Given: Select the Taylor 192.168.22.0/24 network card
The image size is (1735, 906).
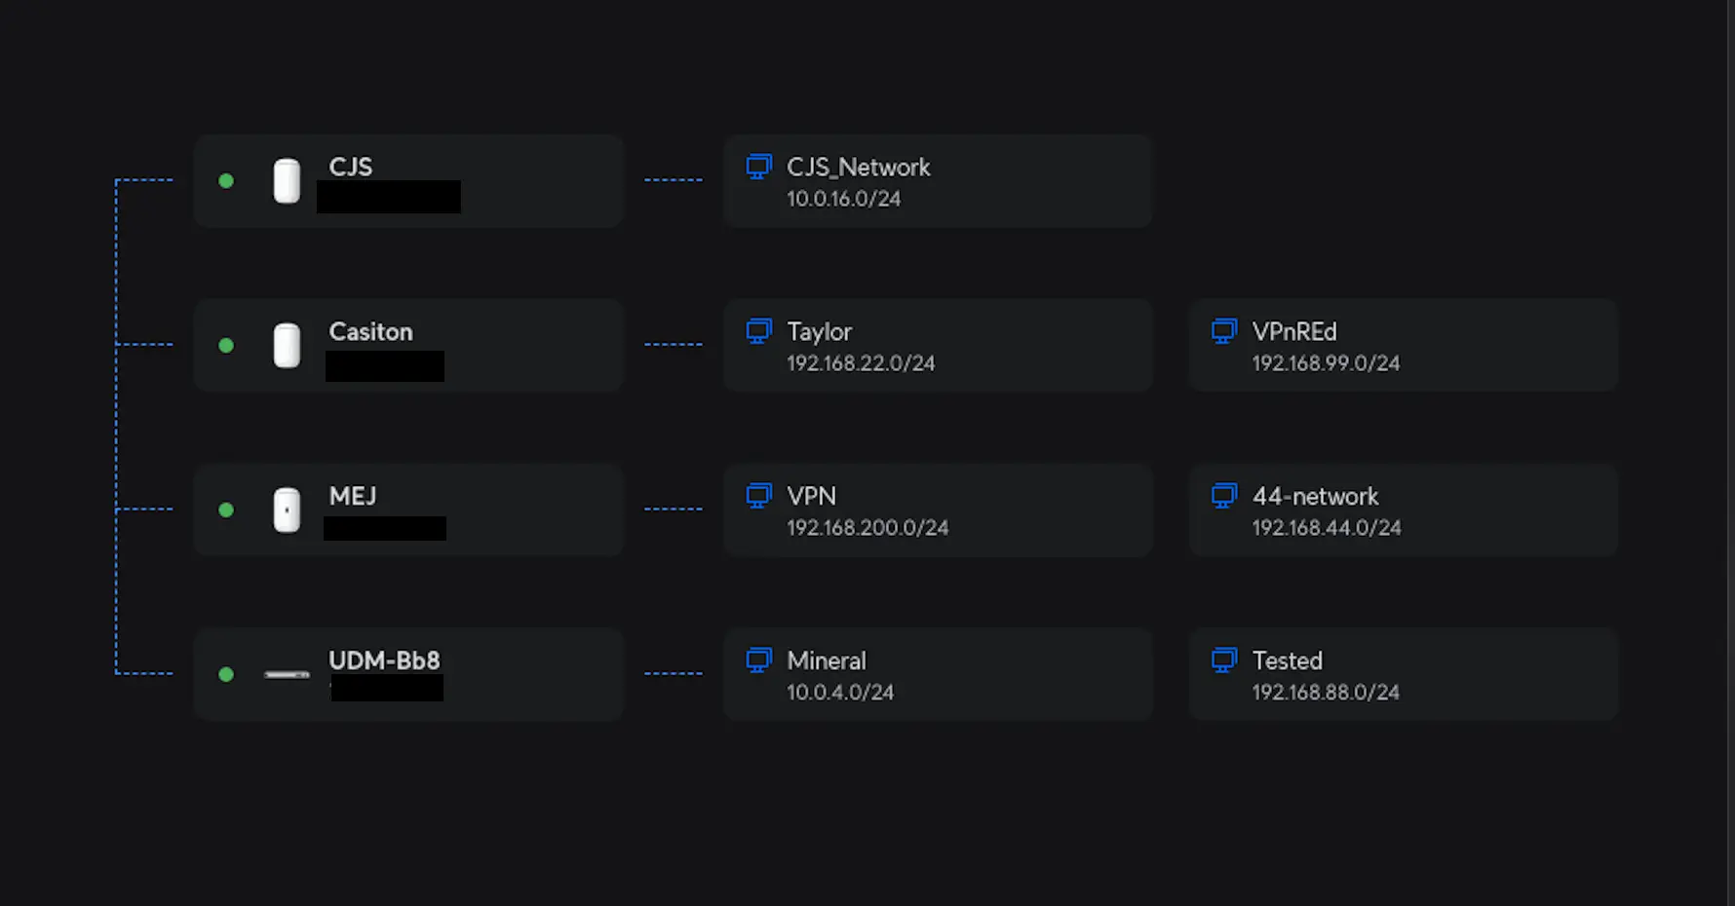Looking at the screenshot, I should 938,346.
